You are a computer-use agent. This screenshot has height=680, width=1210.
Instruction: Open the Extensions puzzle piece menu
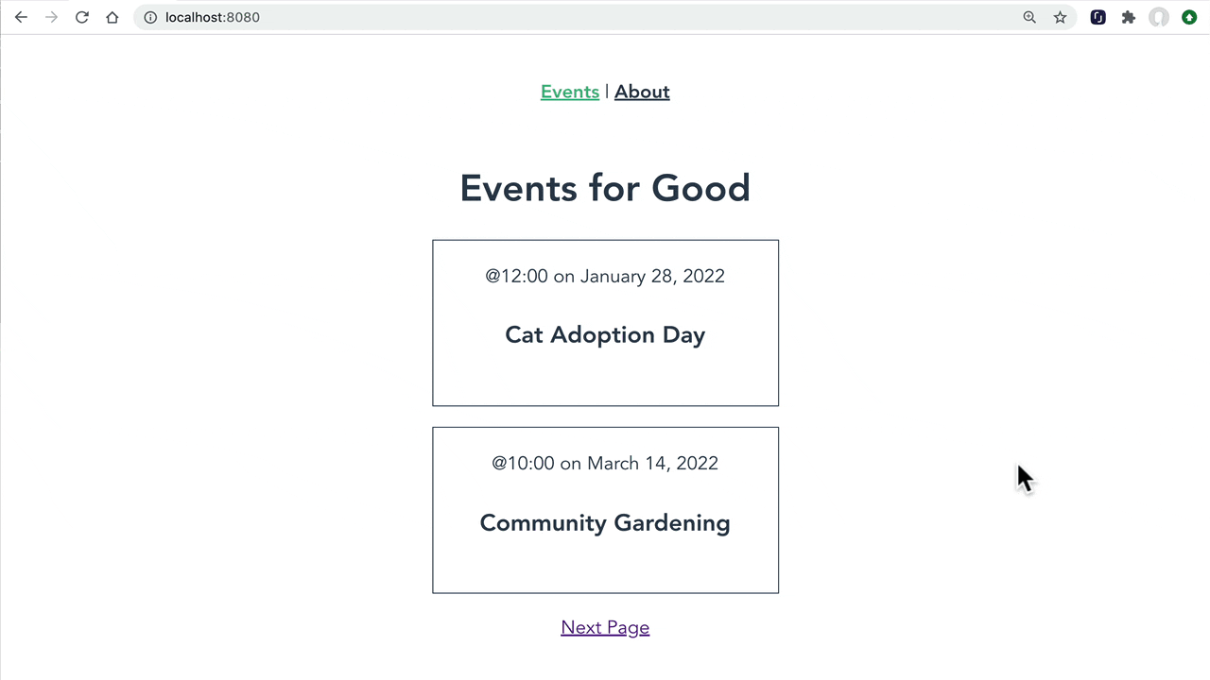(1128, 17)
